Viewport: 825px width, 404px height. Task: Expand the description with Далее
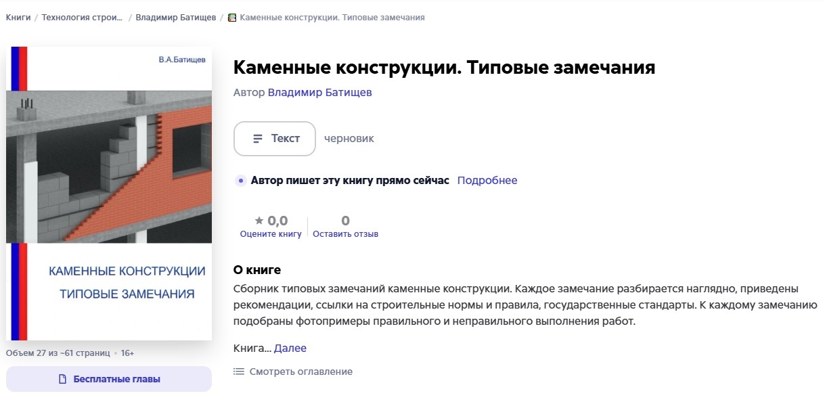click(x=290, y=349)
